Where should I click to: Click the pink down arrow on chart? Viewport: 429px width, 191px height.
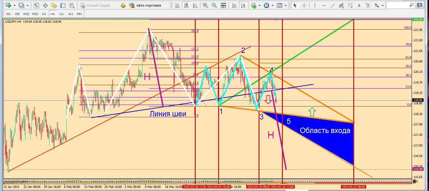tap(268, 100)
